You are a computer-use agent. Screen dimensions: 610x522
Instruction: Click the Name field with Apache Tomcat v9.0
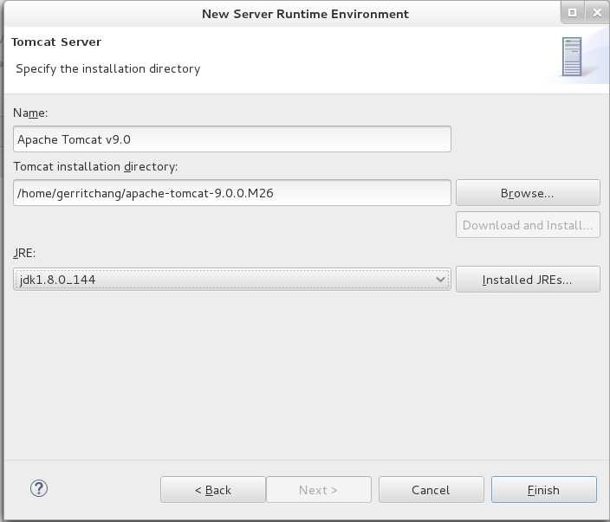(232, 139)
